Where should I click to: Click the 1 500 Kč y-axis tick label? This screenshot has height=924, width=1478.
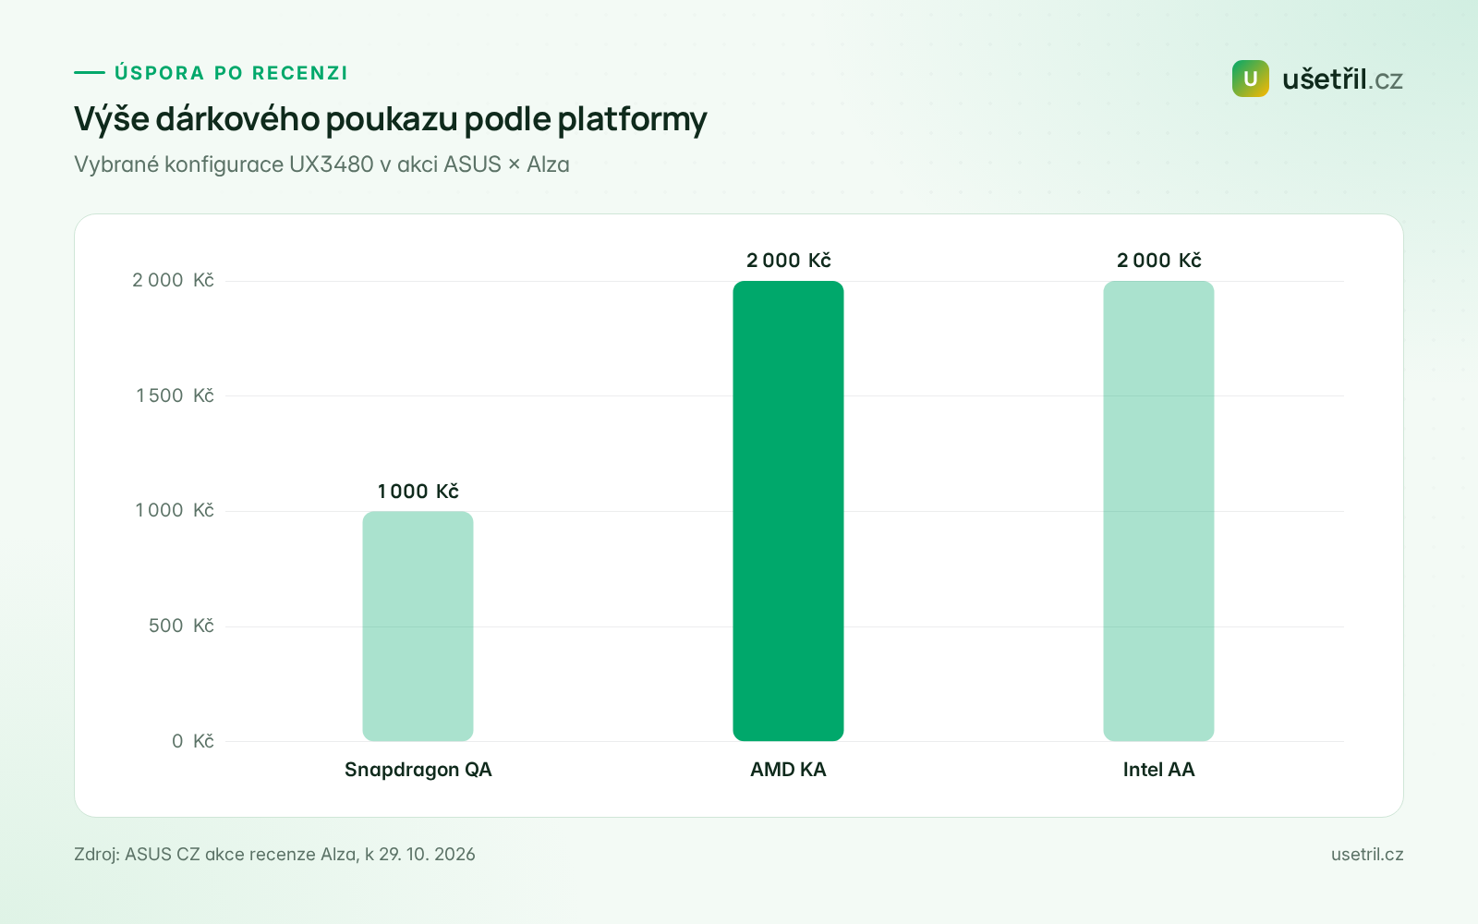click(x=175, y=395)
